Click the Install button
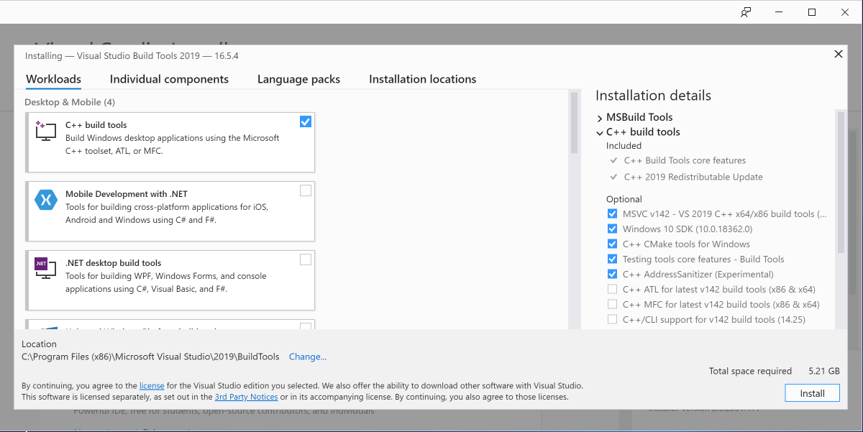This screenshot has height=432, width=863. (812, 392)
